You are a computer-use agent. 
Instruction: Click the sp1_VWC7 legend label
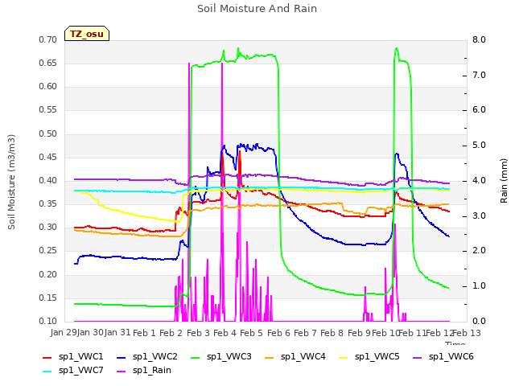80,370
